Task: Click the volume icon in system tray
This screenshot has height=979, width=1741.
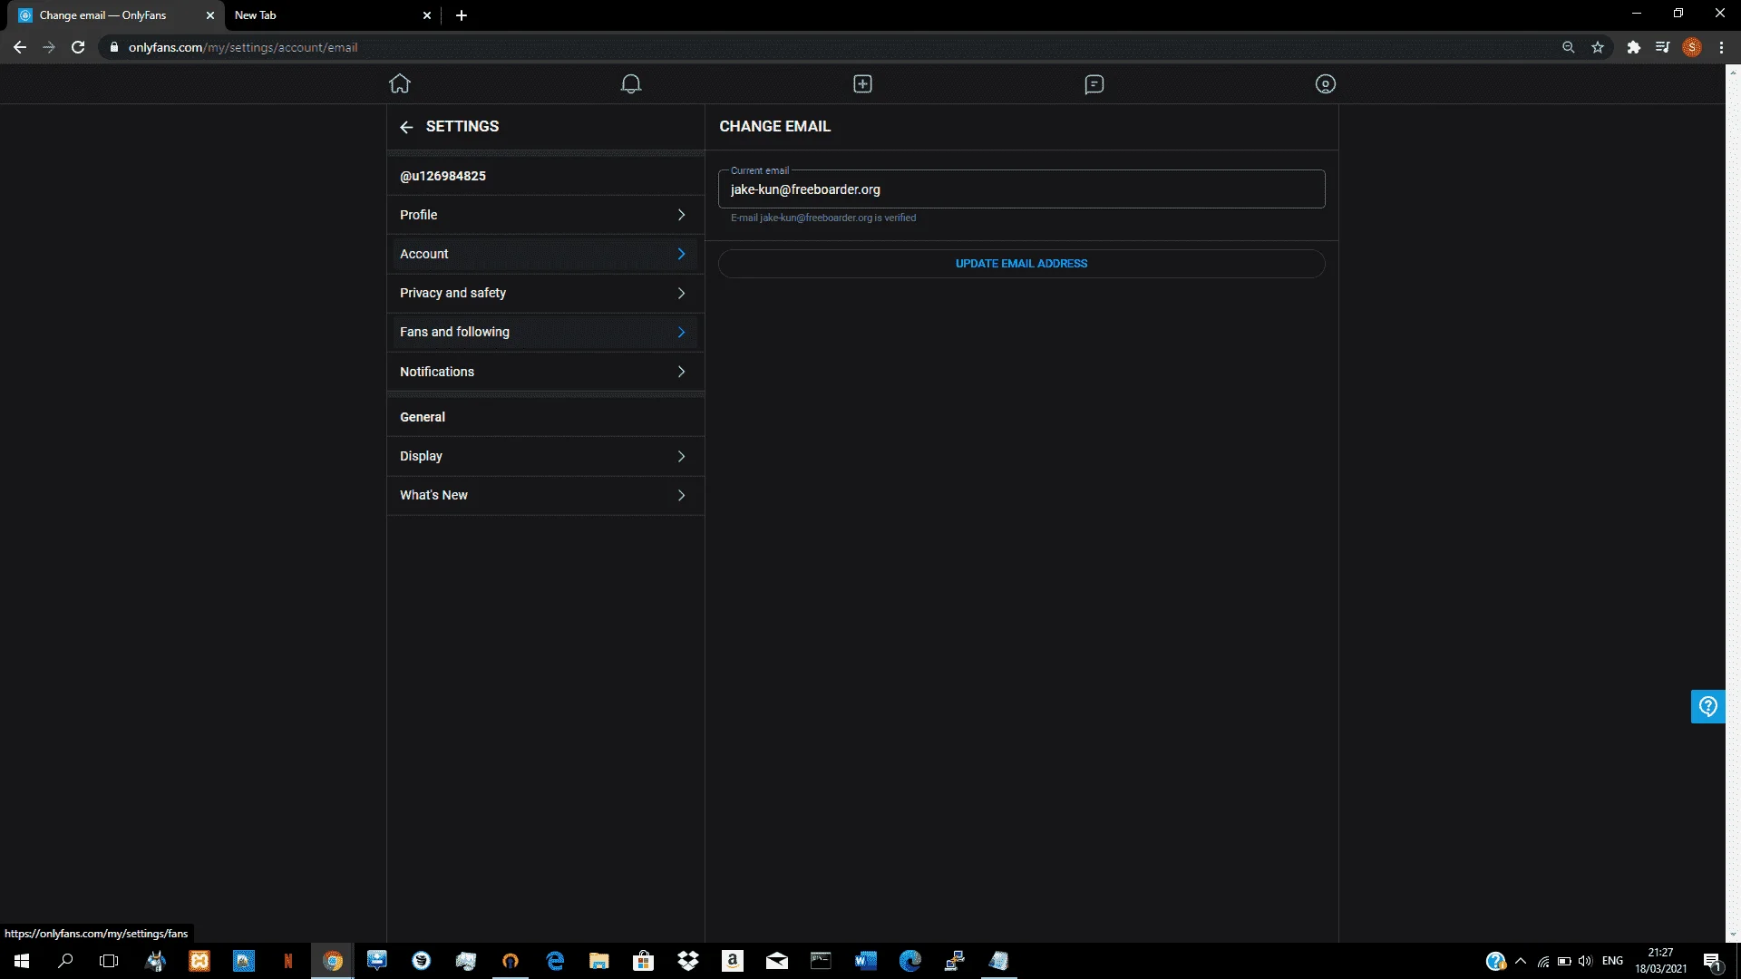Action: click(x=1585, y=961)
